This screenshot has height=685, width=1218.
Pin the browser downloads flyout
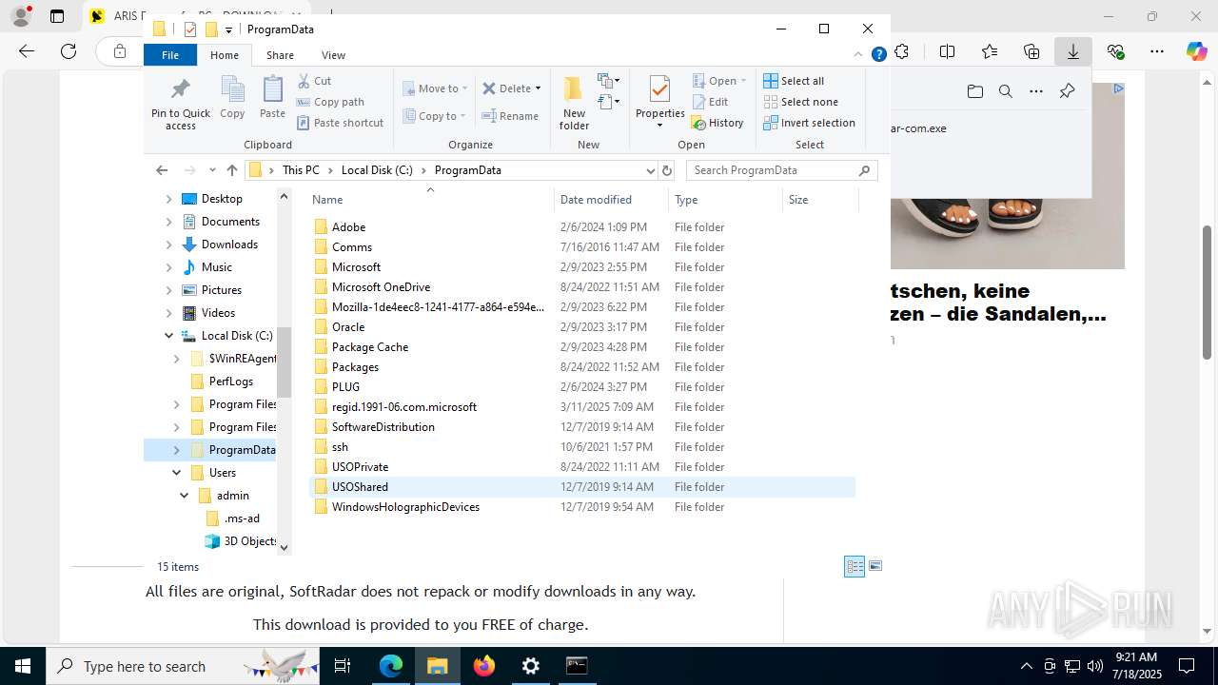coord(1067,91)
